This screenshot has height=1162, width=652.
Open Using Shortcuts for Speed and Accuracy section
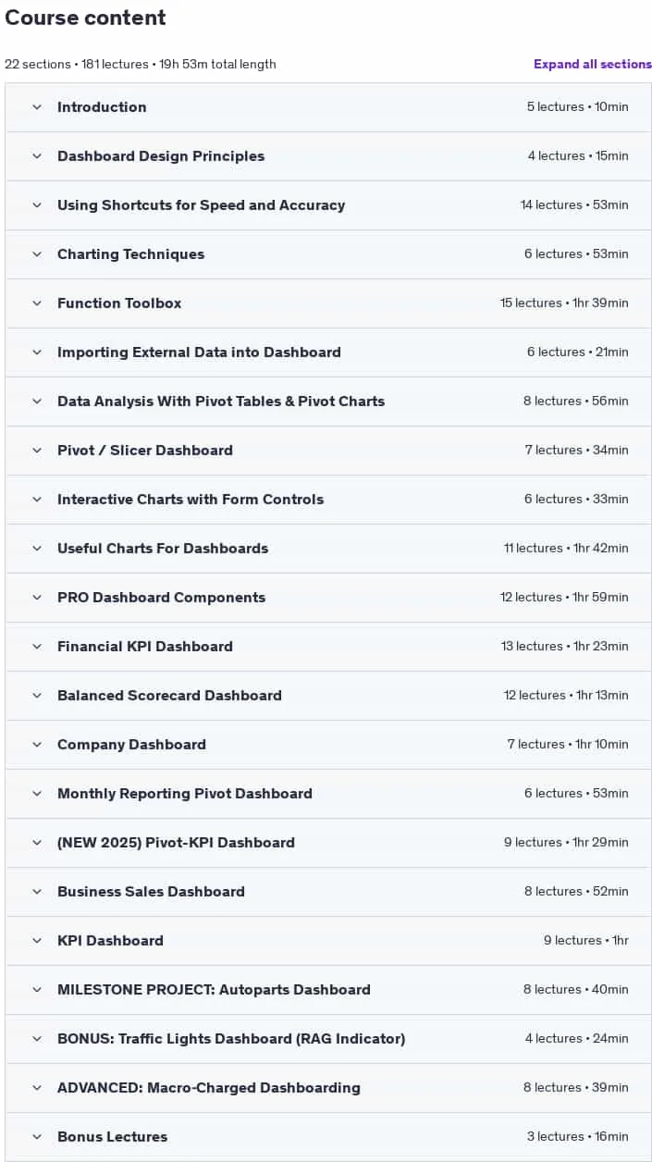tap(328, 205)
